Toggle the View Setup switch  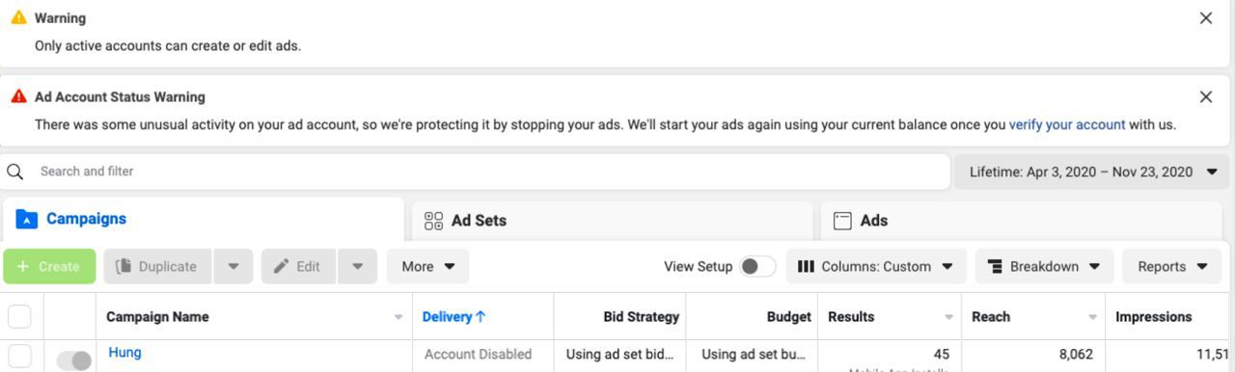[x=757, y=267]
